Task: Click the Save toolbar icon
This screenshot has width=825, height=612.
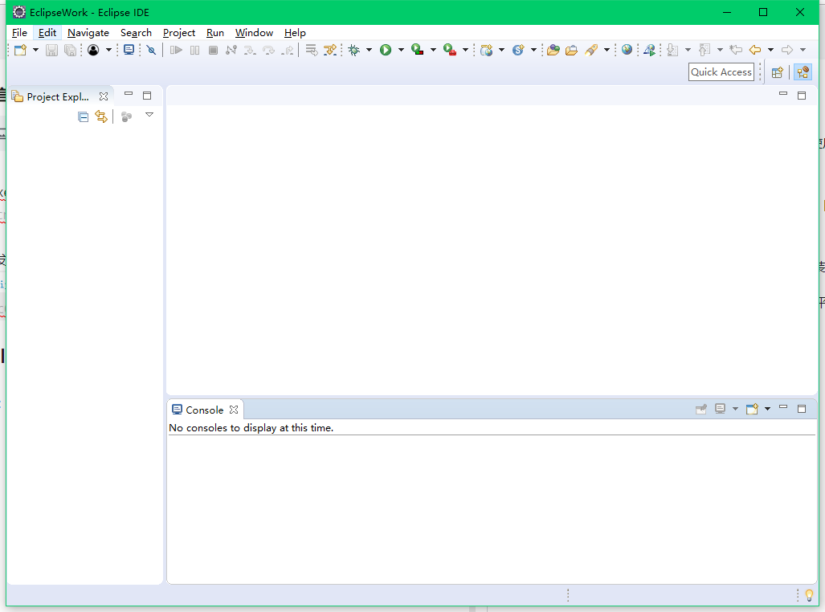Action: pos(51,50)
